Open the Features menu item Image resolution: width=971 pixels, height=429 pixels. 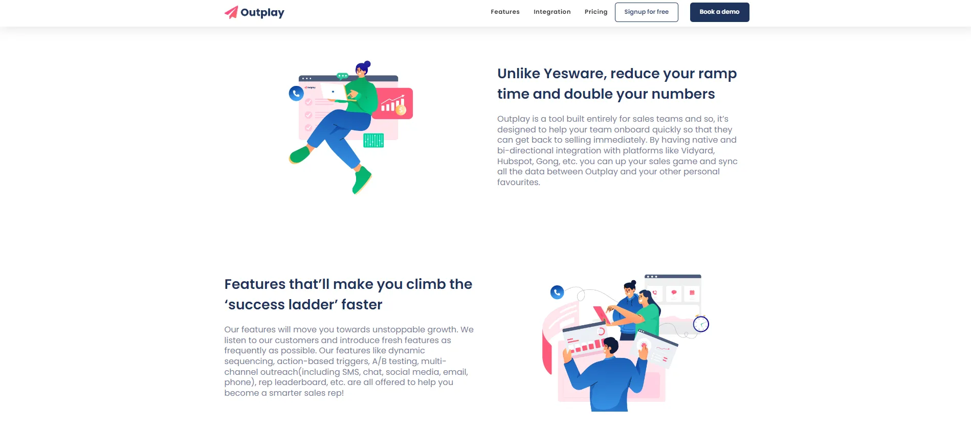(505, 12)
